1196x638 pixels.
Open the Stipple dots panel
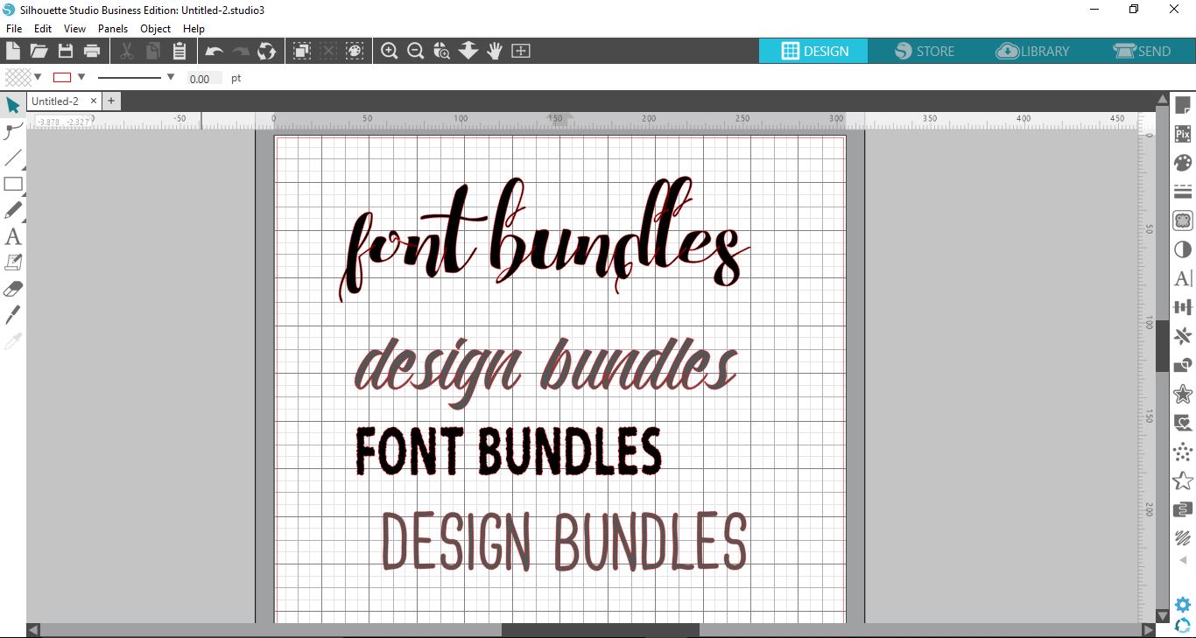pyautogui.click(x=1183, y=452)
